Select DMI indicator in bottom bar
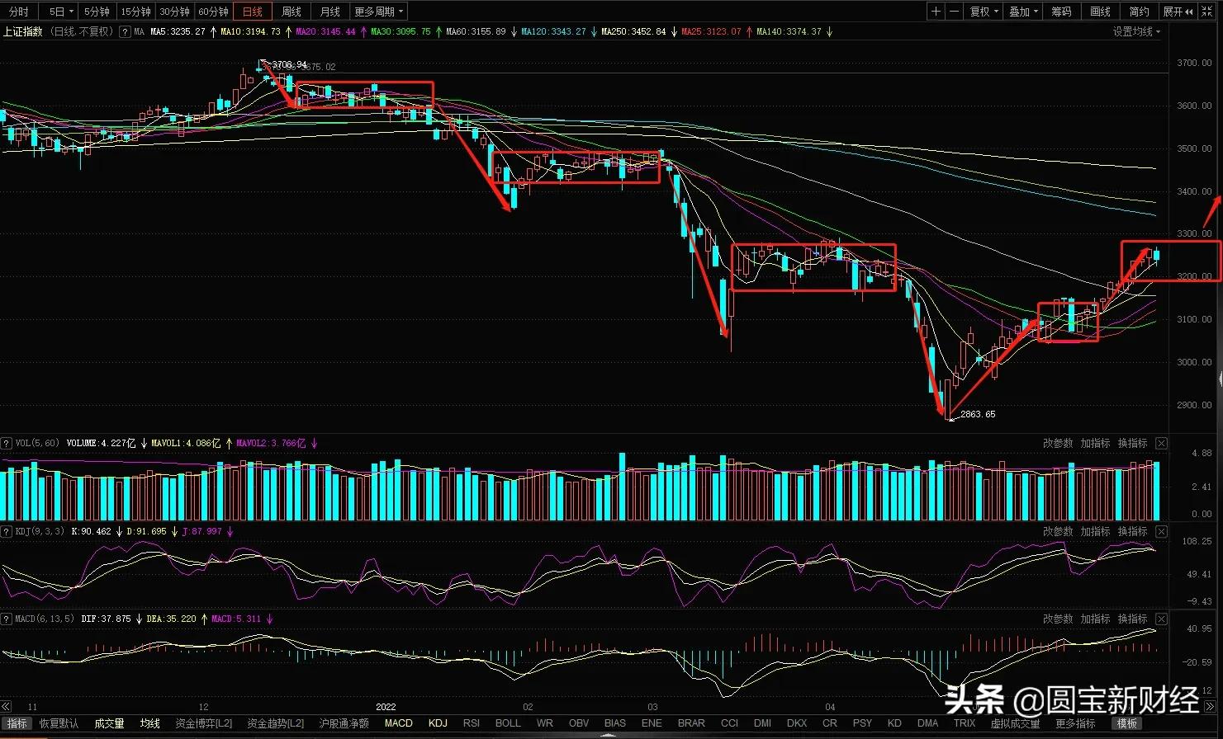The image size is (1223, 739). coord(762,723)
